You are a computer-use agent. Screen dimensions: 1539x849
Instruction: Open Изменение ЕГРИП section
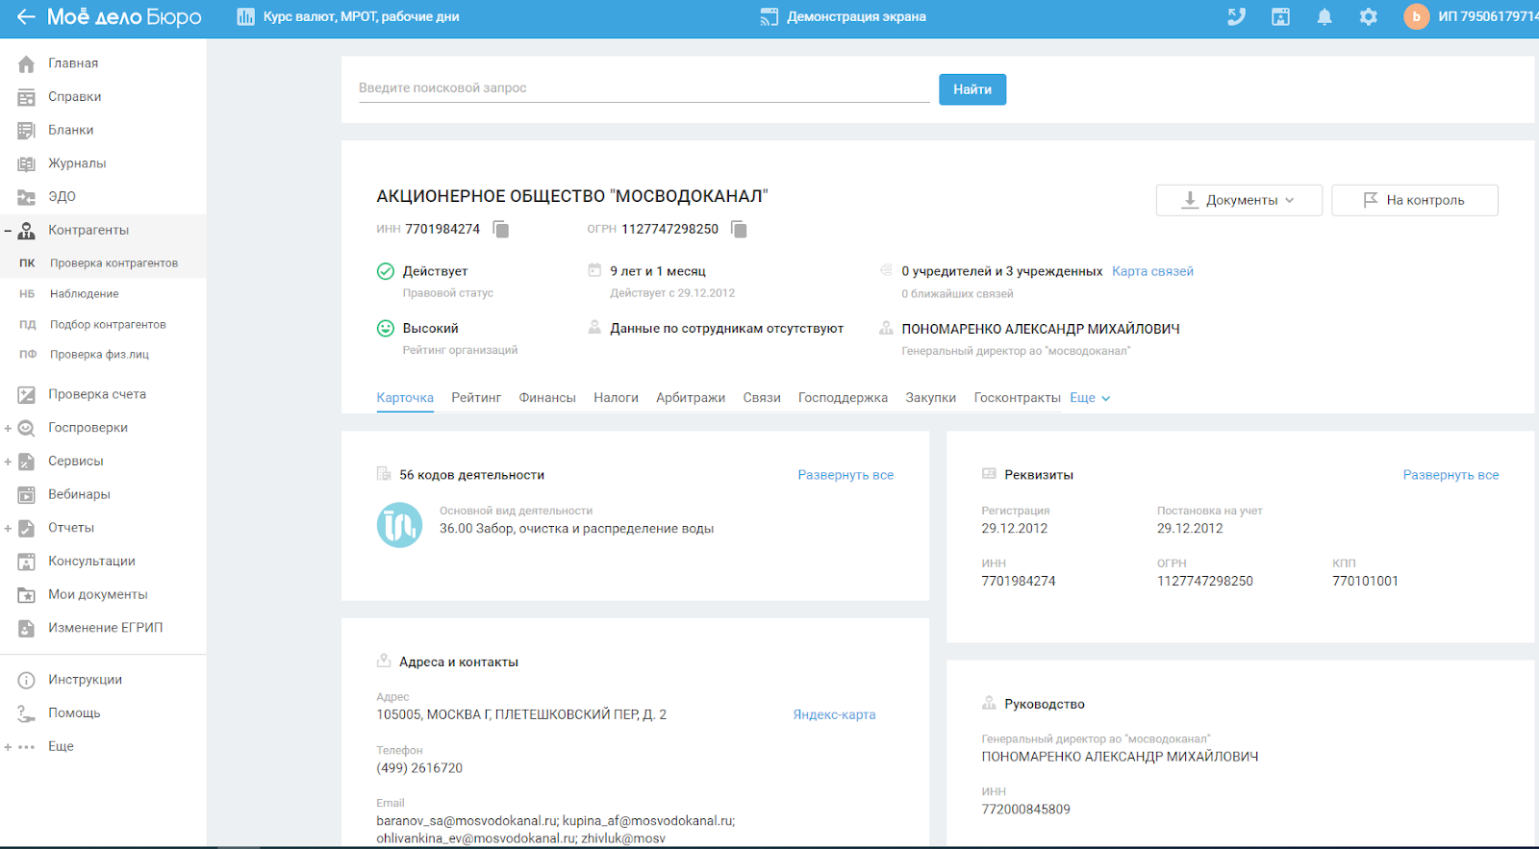106,628
